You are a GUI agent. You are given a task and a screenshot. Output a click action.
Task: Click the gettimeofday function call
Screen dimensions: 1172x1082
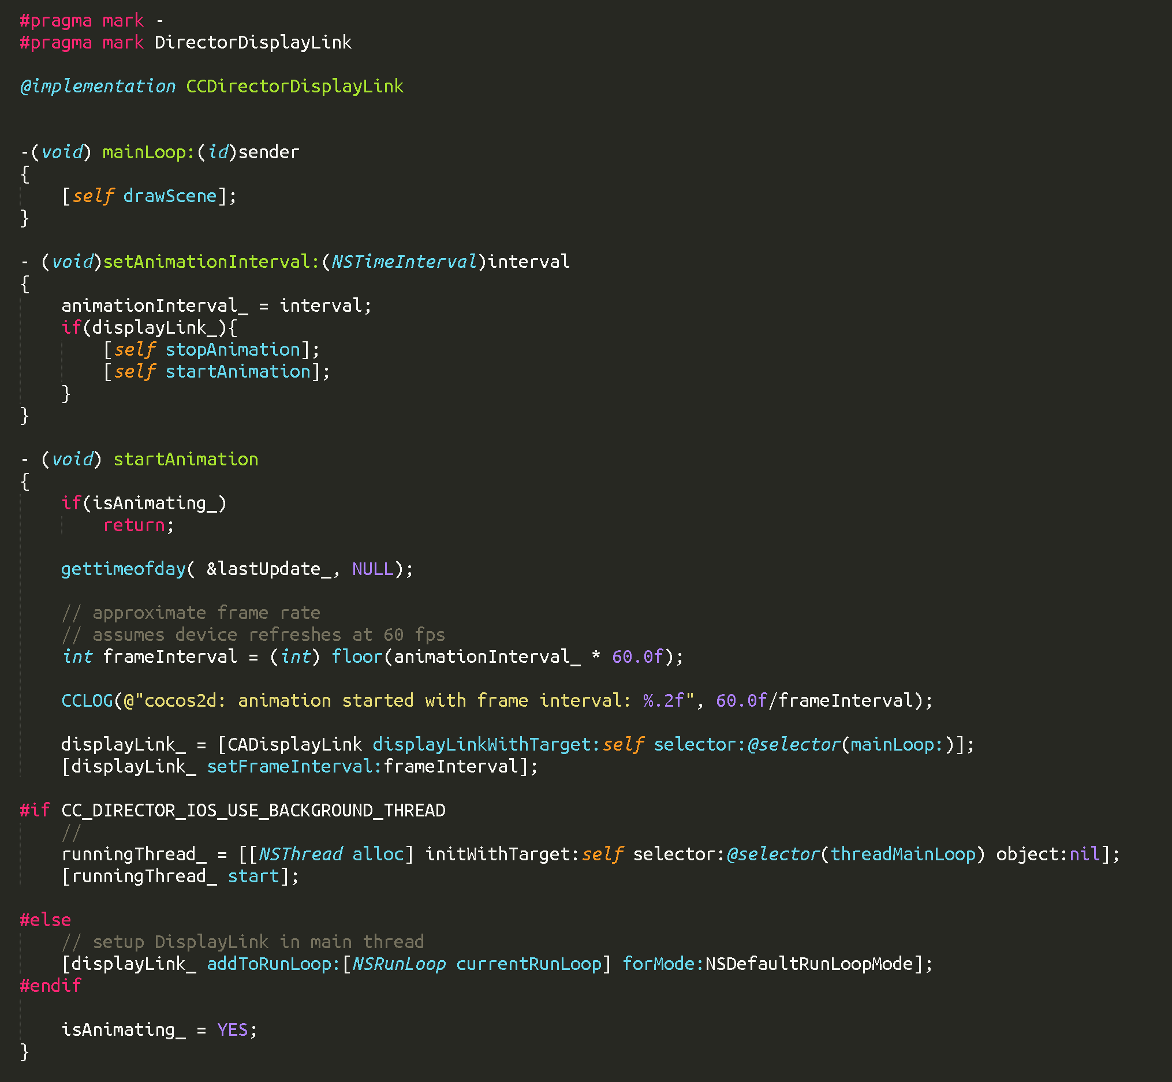click(122, 568)
